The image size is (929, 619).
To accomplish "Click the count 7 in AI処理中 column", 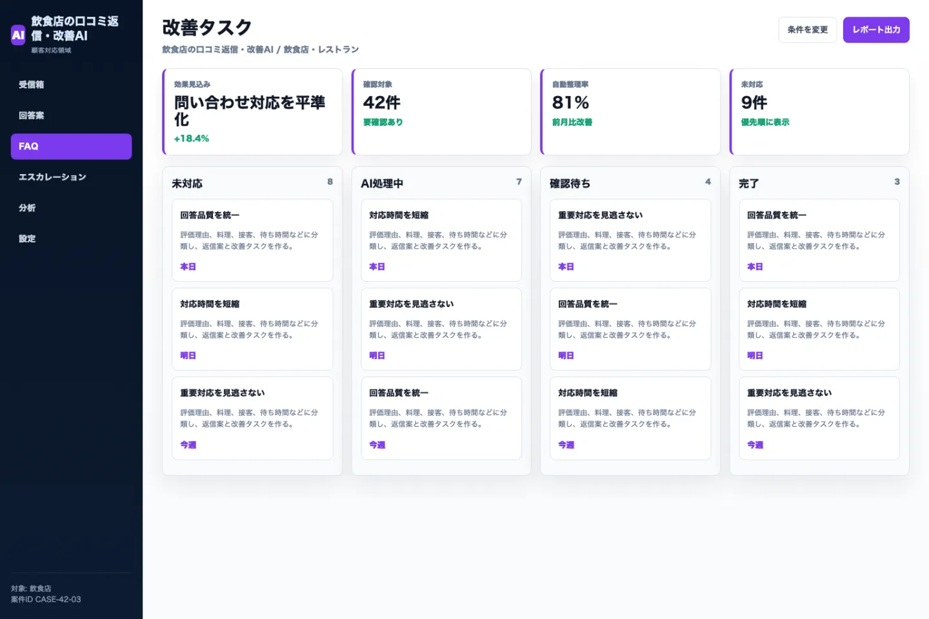I will (519, 182).
